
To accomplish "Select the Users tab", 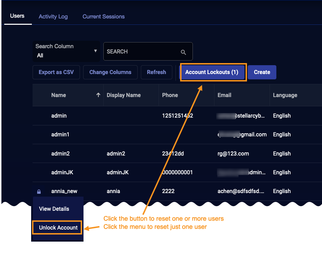I will 17,16.
